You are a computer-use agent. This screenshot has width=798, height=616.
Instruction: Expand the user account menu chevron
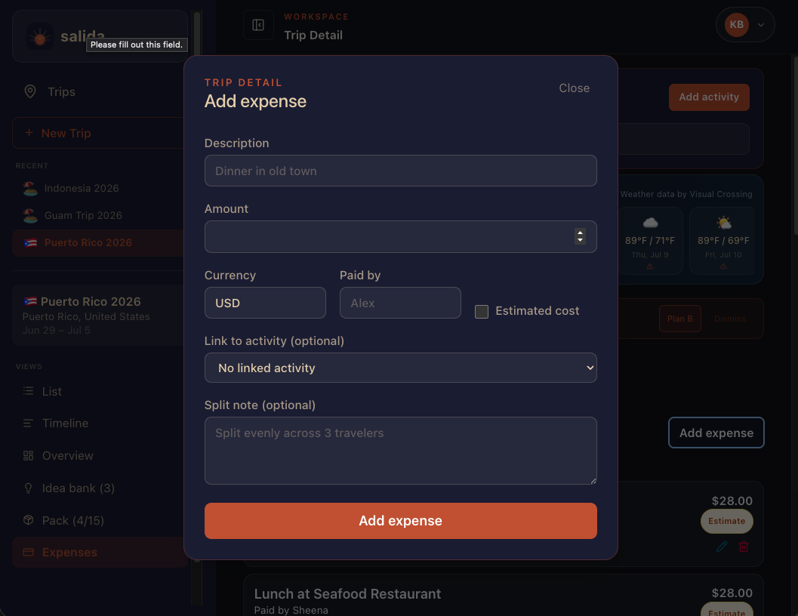pos(761,24)
